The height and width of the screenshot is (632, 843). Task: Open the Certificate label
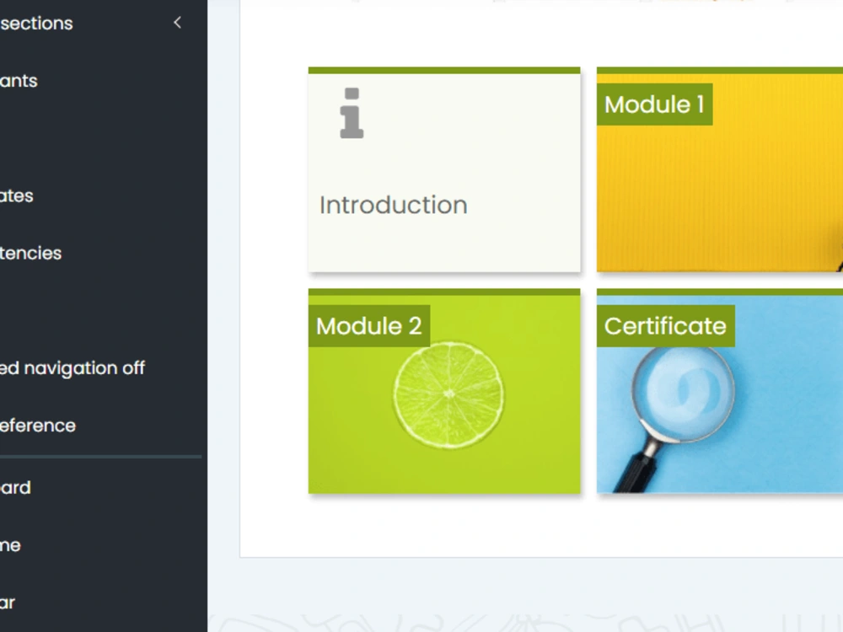(666, 325)
